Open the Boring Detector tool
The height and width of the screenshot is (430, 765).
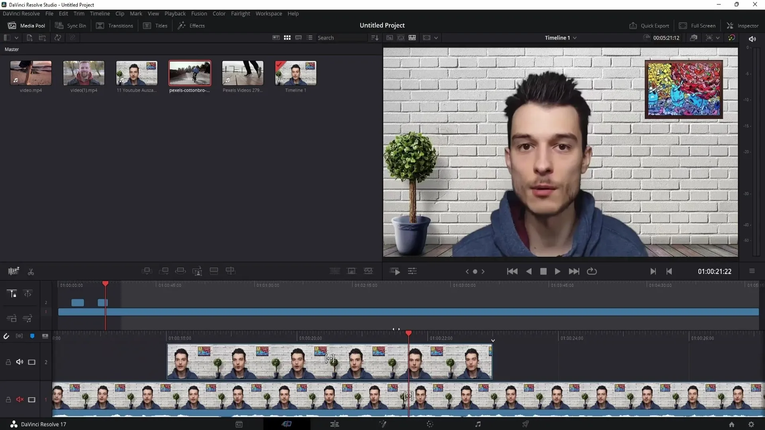pos(14,271)
